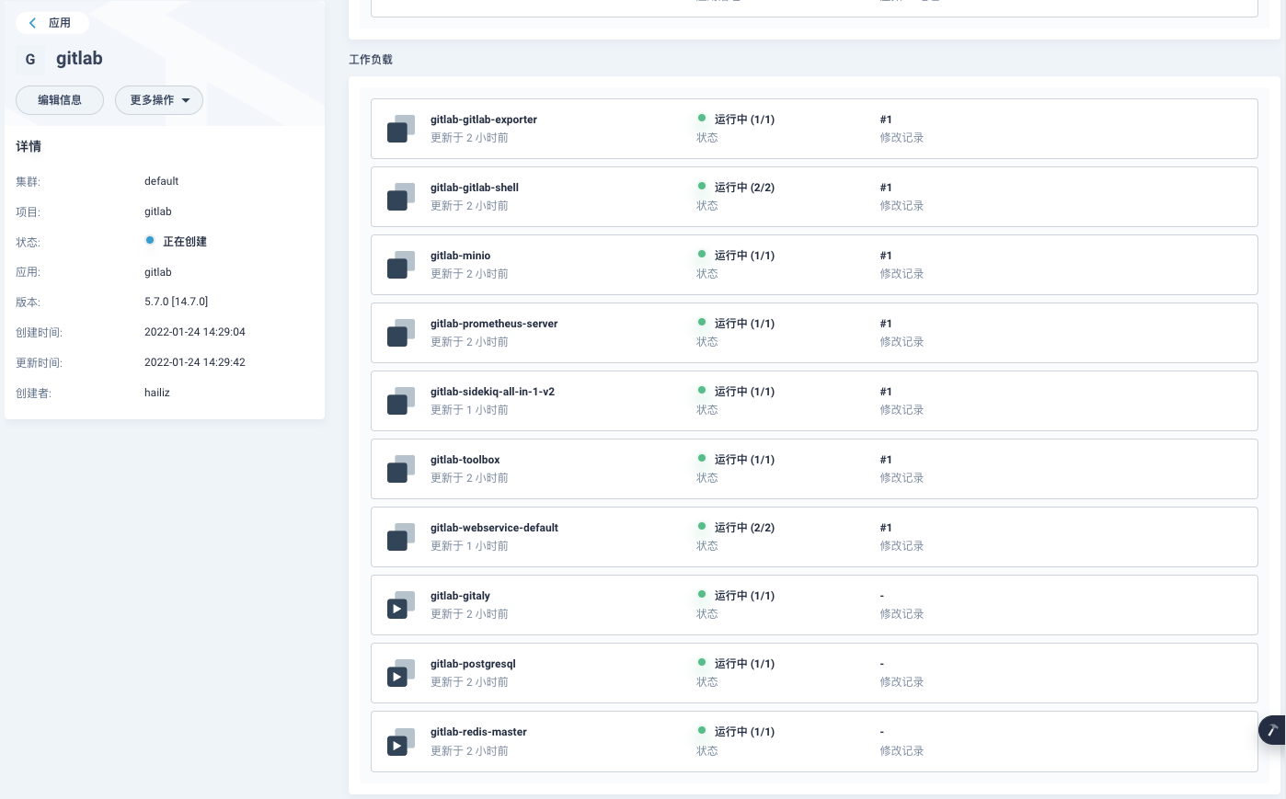Click revision #1 of gitlab-toolbox

(x=886, y=460)
